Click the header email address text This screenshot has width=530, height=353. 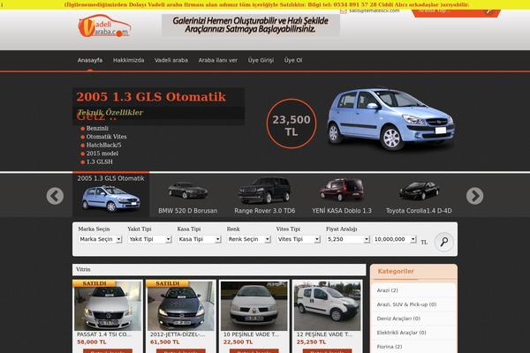(375, 11)
